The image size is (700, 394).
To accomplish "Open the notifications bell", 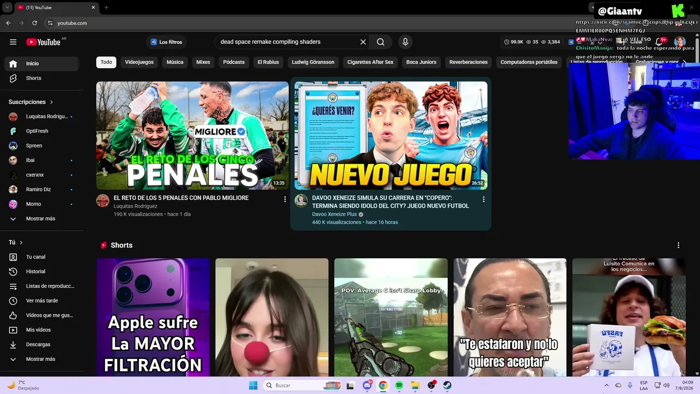I will [x=660, y=42].
